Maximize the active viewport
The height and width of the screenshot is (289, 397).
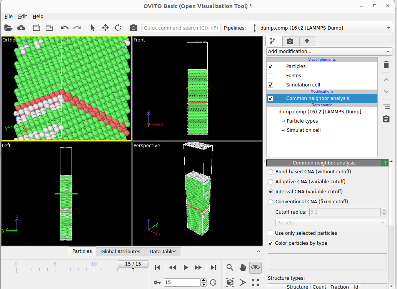[255, 282]
